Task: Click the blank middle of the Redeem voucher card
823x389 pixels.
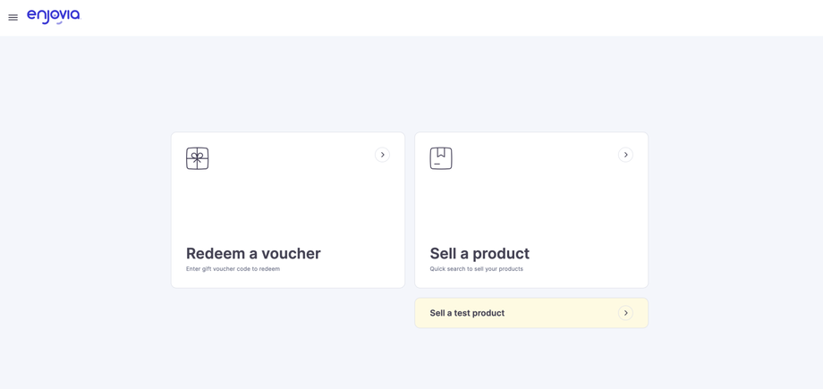Action: [288, 201]
